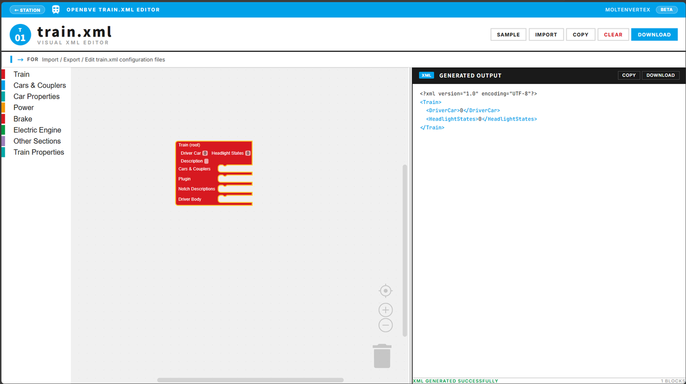Click the blue DOWNLOAD button
Screen dimensions: 686x384
(x=654, y=34)
